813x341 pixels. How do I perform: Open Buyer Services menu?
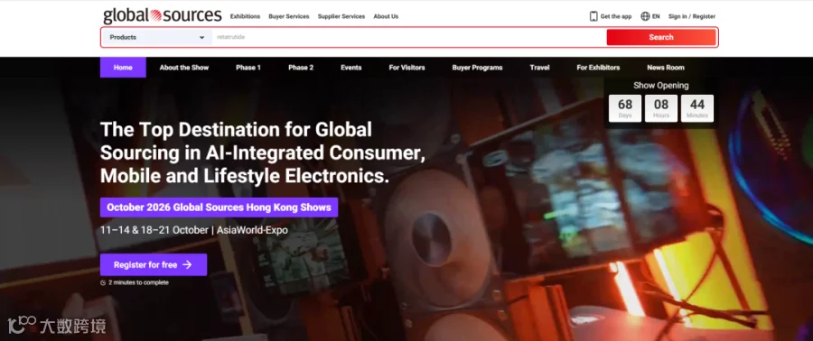(x=289, y=16)
